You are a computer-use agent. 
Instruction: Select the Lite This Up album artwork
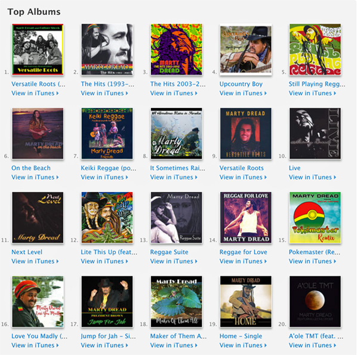[x=107, y=217]
